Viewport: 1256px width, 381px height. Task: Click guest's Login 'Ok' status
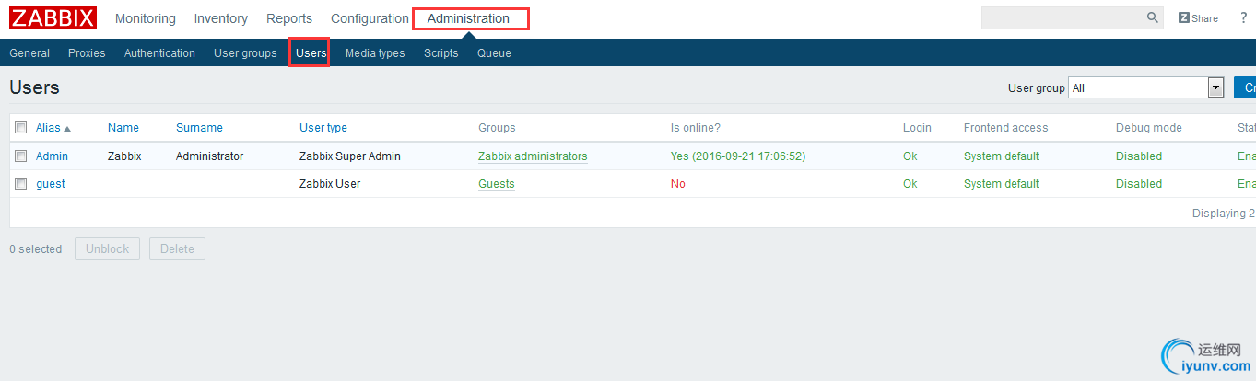coord(910,184)
